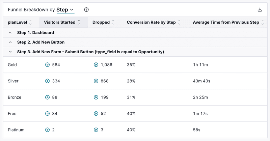Select the Bronze plan level cell
The height and width of the screenshot is (141, 270).
coord(15,97)
